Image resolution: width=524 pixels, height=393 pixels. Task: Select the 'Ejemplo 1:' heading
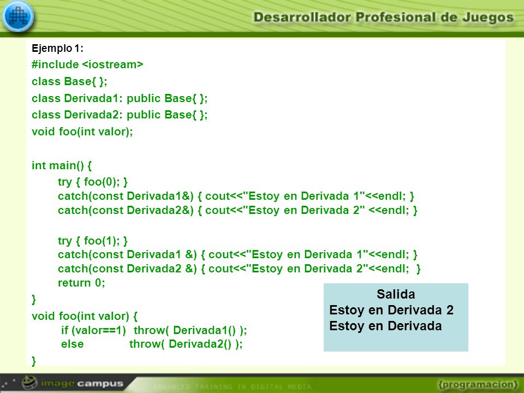[x=57, y=49]
